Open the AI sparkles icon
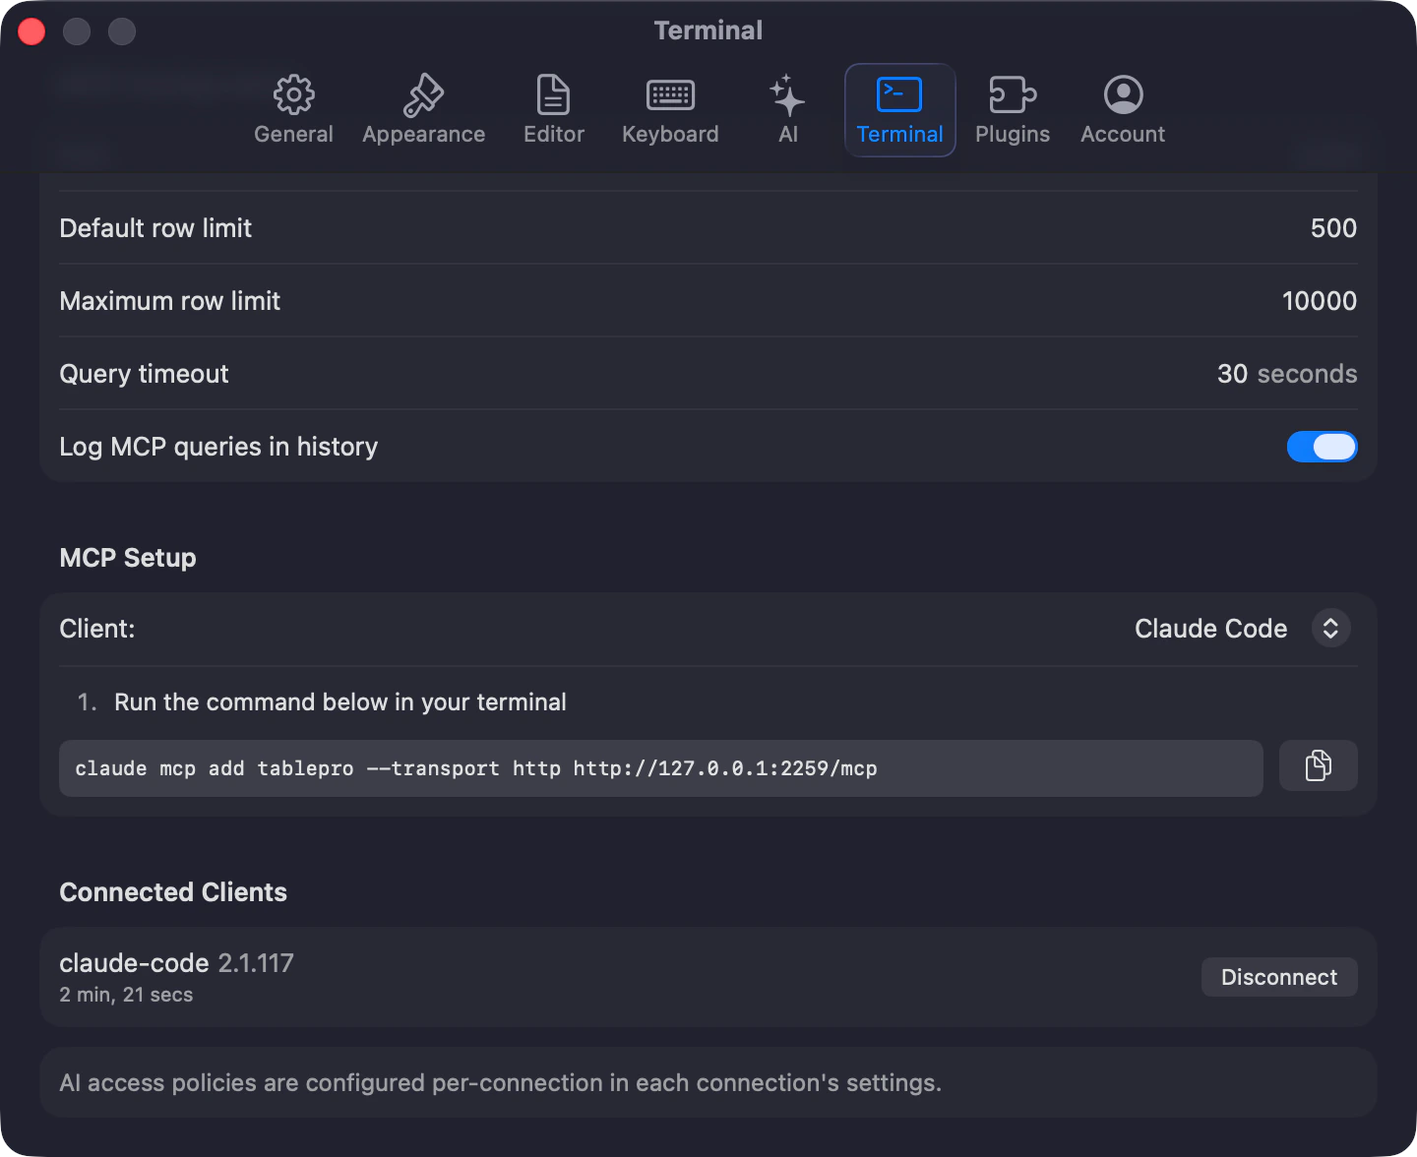Screen dimensions: 1417x1157 (787, 95)
